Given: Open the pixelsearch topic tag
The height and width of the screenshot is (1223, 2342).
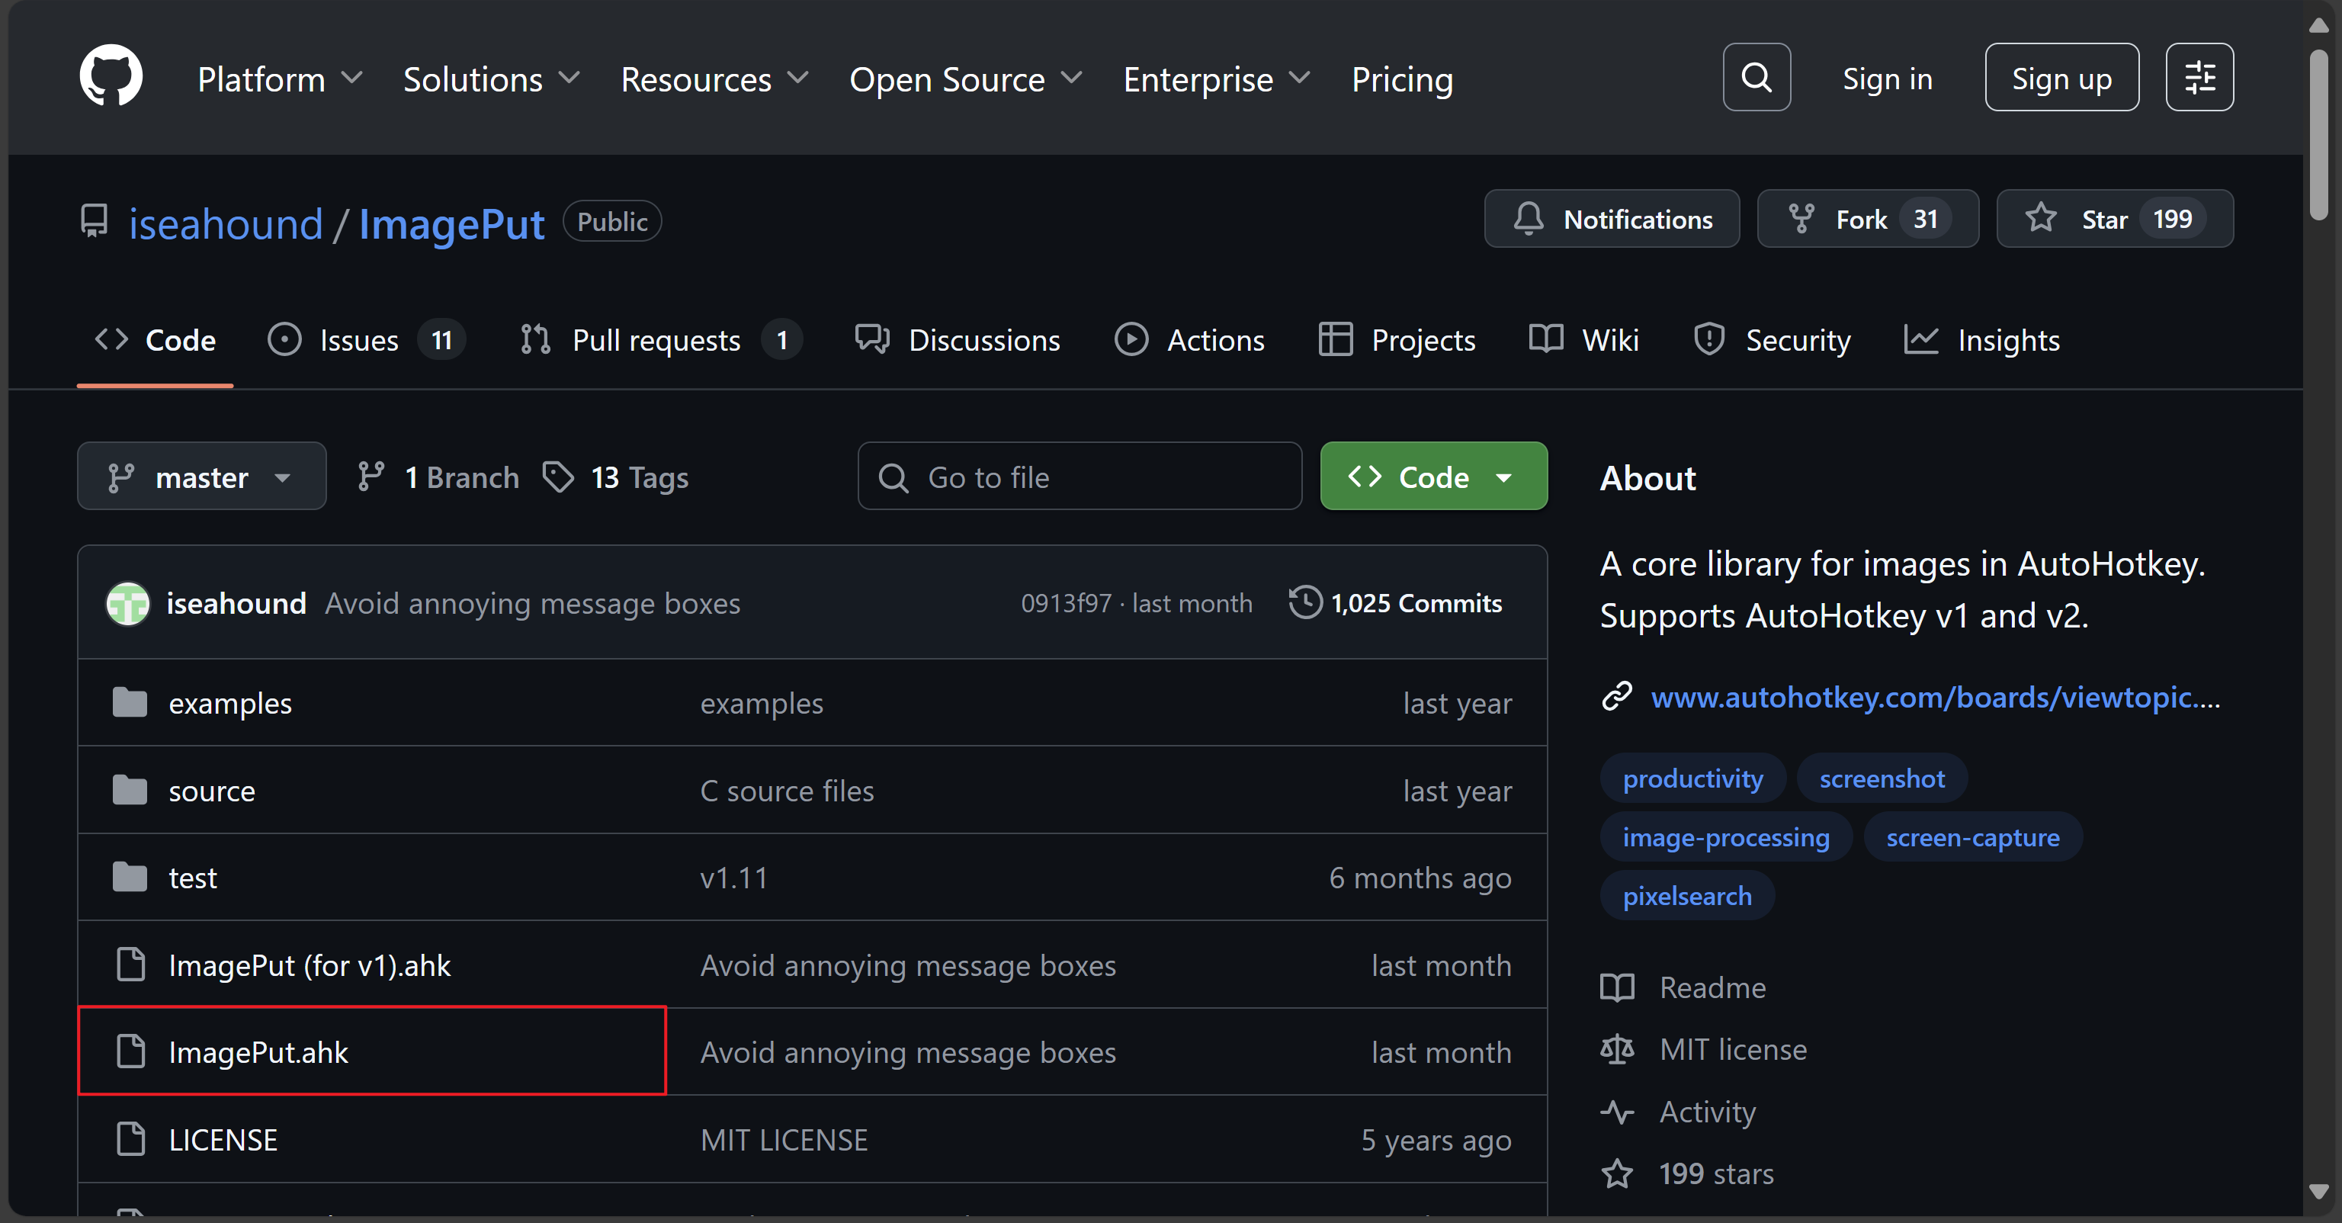Looking at the screenshot, I should coord(1686,896).
